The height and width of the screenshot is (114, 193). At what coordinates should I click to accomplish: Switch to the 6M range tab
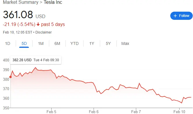coord(57,43)
